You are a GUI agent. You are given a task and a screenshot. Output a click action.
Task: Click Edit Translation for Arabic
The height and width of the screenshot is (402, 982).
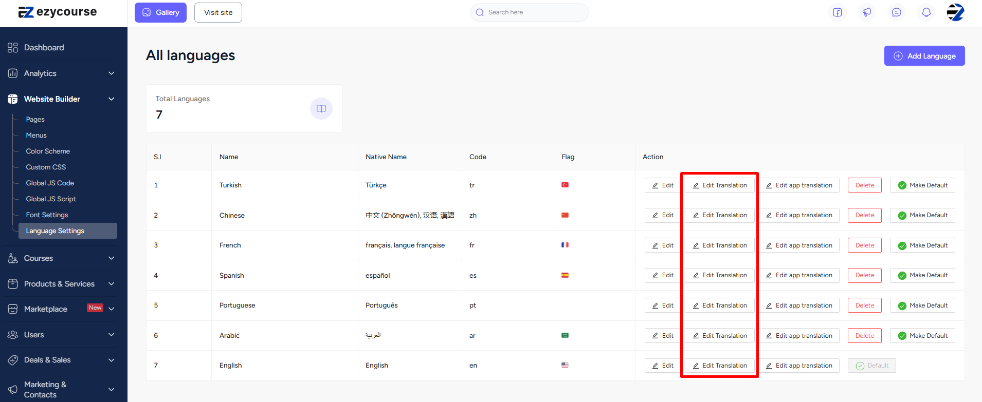[x=720, y=336]
